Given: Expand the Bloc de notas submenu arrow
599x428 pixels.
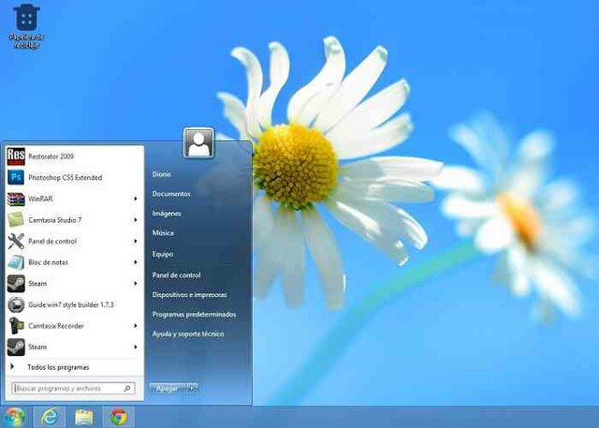Looking at the screenshot, I should (x=135, y=262).
